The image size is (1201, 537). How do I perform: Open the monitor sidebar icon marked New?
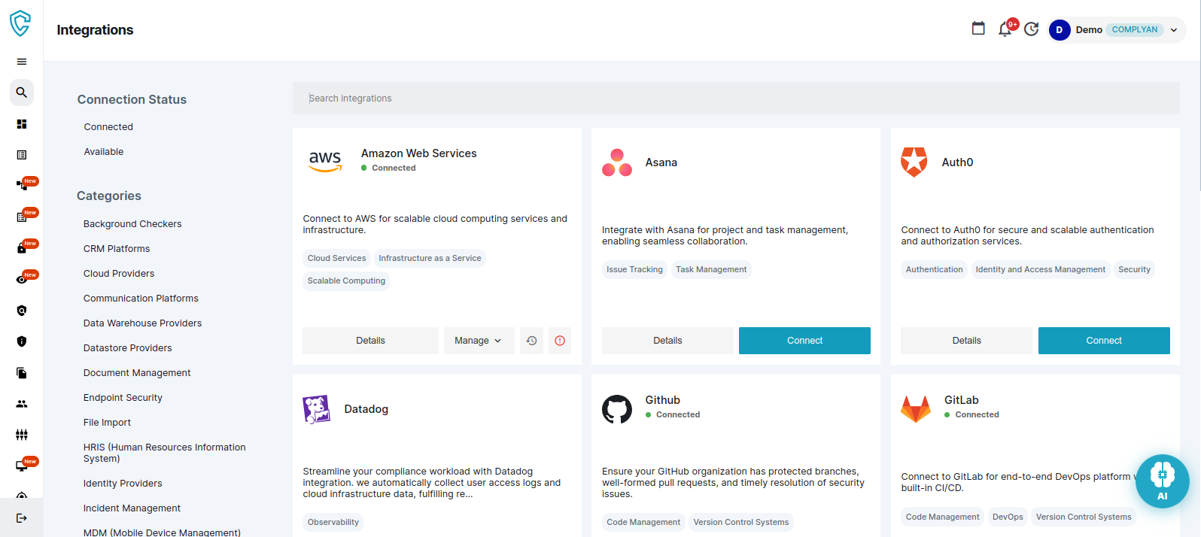(x=22, y=466)
